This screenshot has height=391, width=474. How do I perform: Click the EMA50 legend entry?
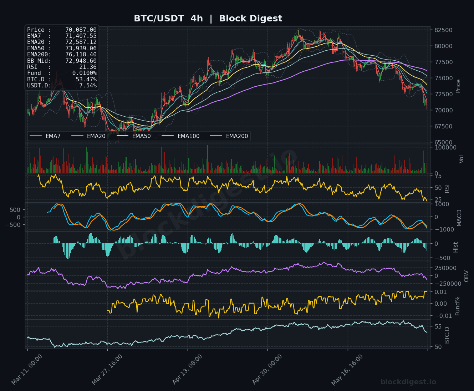(134, 136)
